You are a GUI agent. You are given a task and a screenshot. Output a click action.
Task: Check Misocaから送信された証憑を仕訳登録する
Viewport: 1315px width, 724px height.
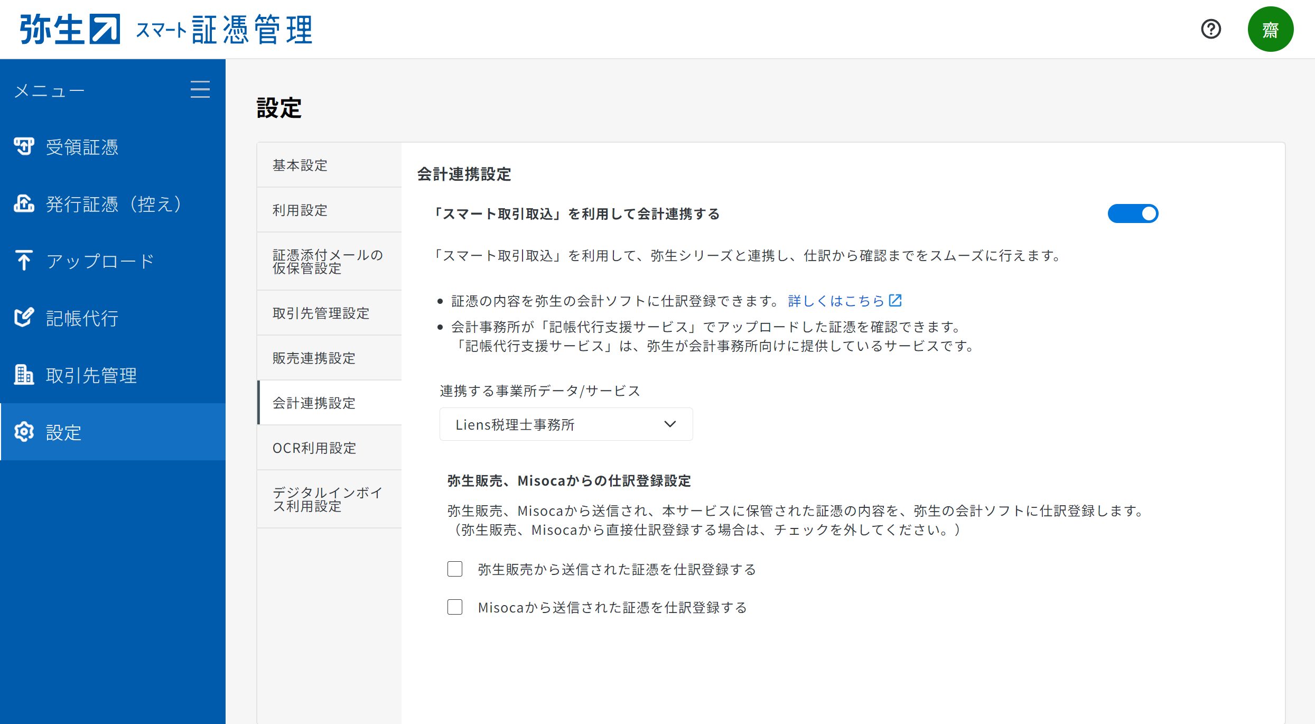click(455, 607)
